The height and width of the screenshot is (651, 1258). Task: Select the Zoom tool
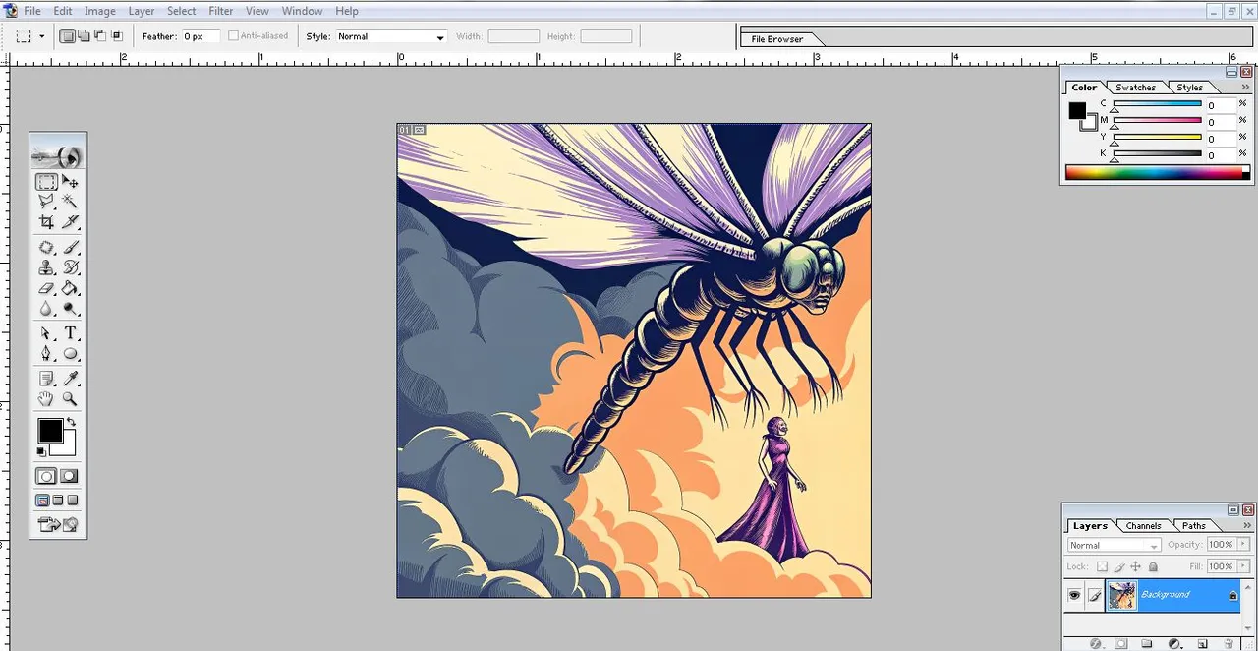click(x=70, y=399)
